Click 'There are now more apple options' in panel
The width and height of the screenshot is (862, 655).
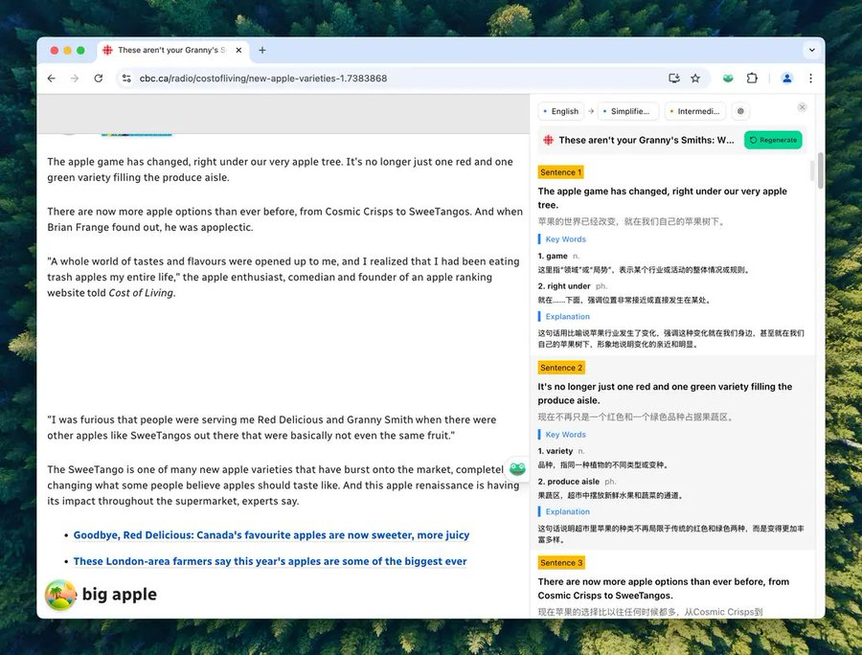[663, 589]
